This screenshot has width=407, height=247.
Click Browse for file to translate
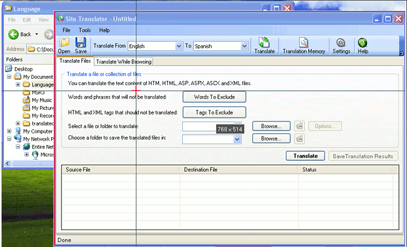(x=271, y=126)
